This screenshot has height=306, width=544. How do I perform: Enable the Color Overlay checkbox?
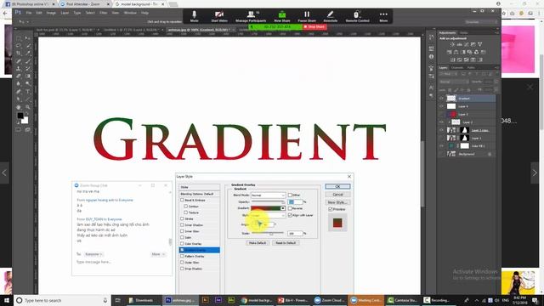click(x=182, y=244)
